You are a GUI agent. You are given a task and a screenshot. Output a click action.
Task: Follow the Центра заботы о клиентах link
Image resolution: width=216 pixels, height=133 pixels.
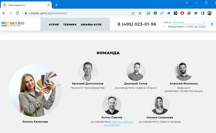tap(118, 123)
